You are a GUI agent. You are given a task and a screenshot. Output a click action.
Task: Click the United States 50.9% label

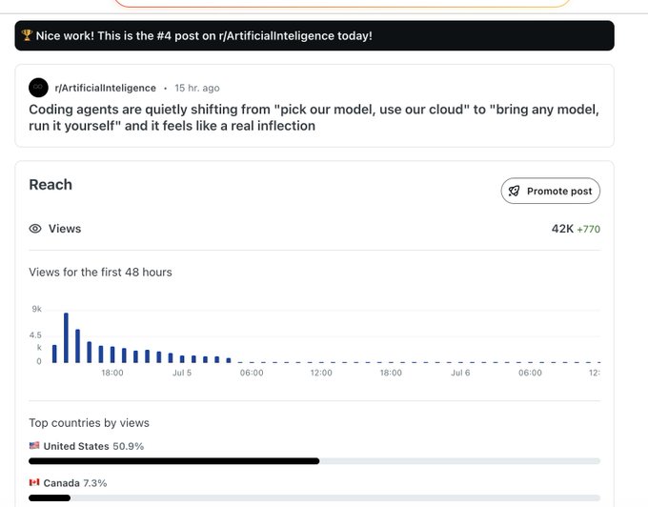[x=93, y=446]
